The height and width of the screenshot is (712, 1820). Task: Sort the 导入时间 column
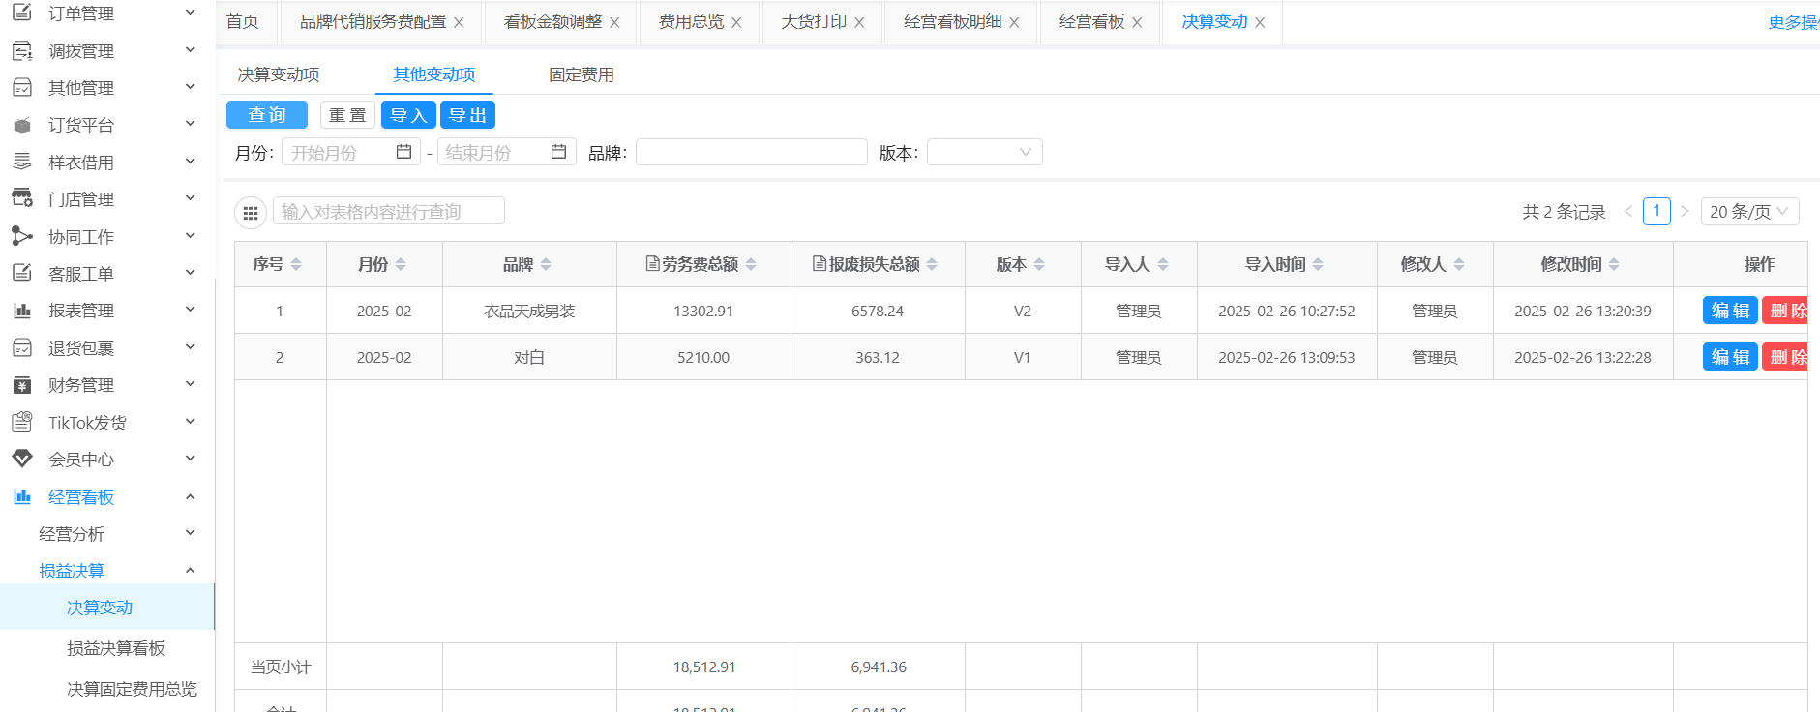1318,264
